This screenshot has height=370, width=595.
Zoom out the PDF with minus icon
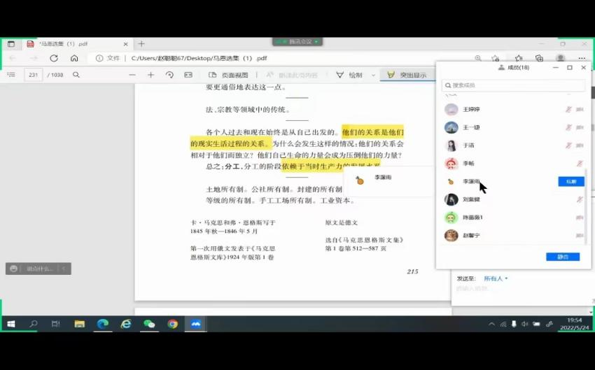click(132, 75)
